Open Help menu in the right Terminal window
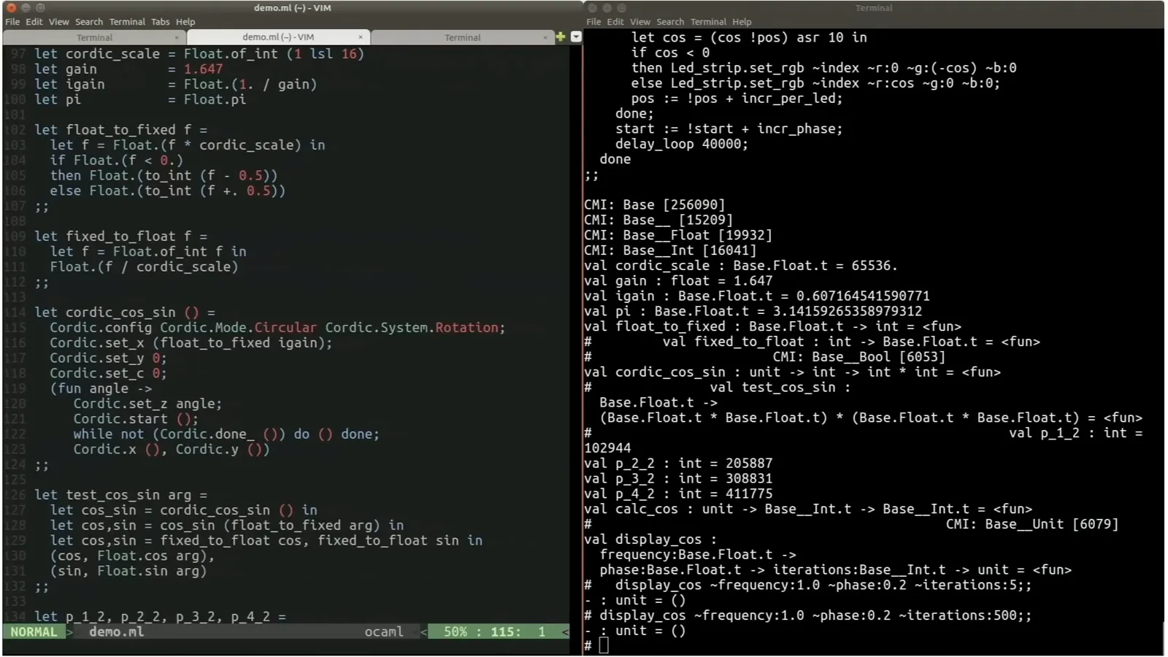The height and width of the screenshot is (657, 1168). (x=742, y=22)
